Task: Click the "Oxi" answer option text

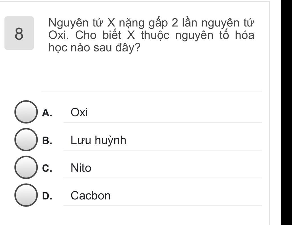Action: pos(79,113)
